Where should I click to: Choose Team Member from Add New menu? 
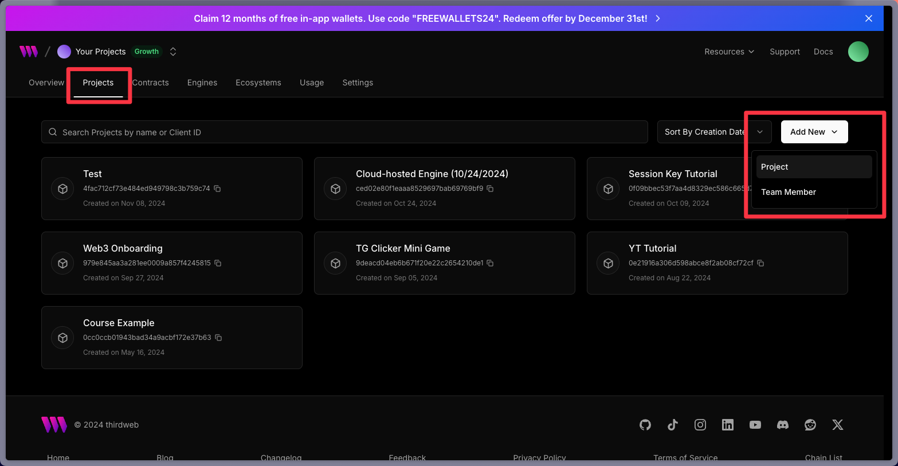pyautogui.click(x=814, y=192)
